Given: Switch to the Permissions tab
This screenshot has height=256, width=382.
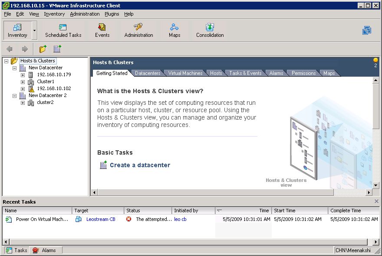Looking at the screenshot, I should [303, 73].
